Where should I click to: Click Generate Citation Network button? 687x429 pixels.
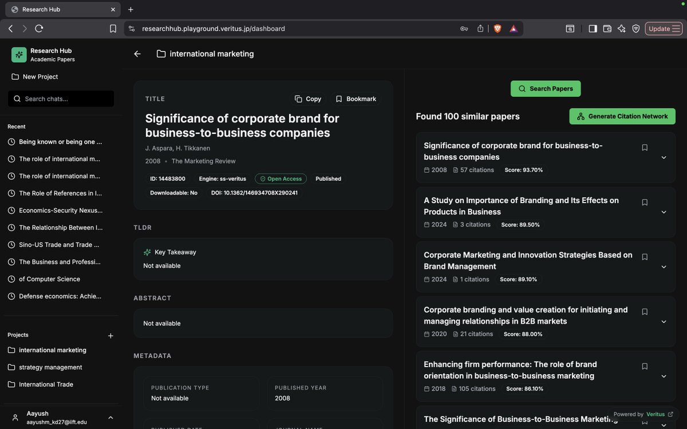pyautogui.click(x=622, y=116)
